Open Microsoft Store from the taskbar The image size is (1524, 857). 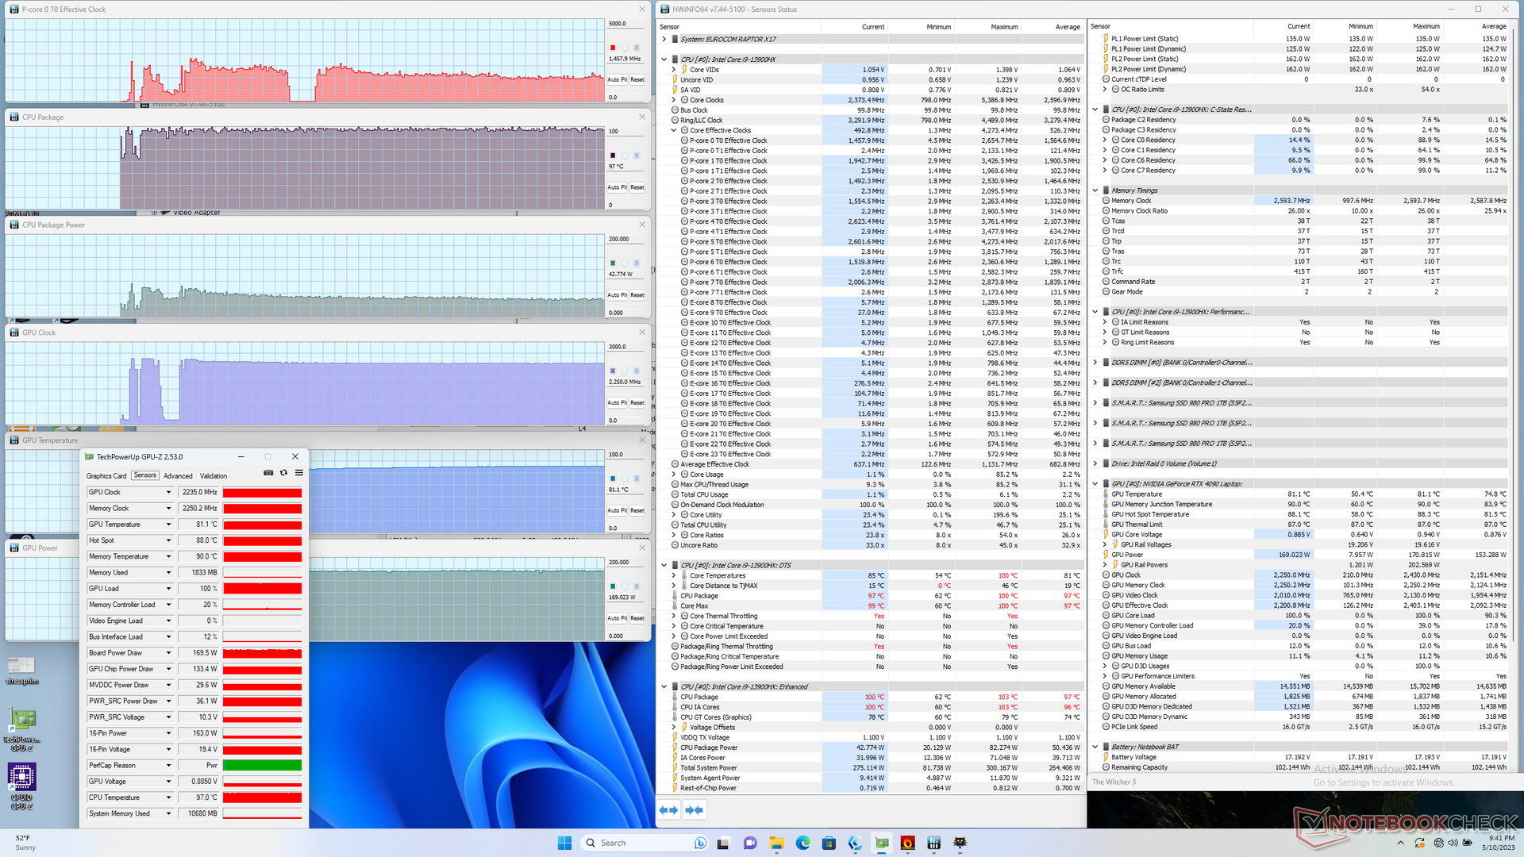pos(829,843)
